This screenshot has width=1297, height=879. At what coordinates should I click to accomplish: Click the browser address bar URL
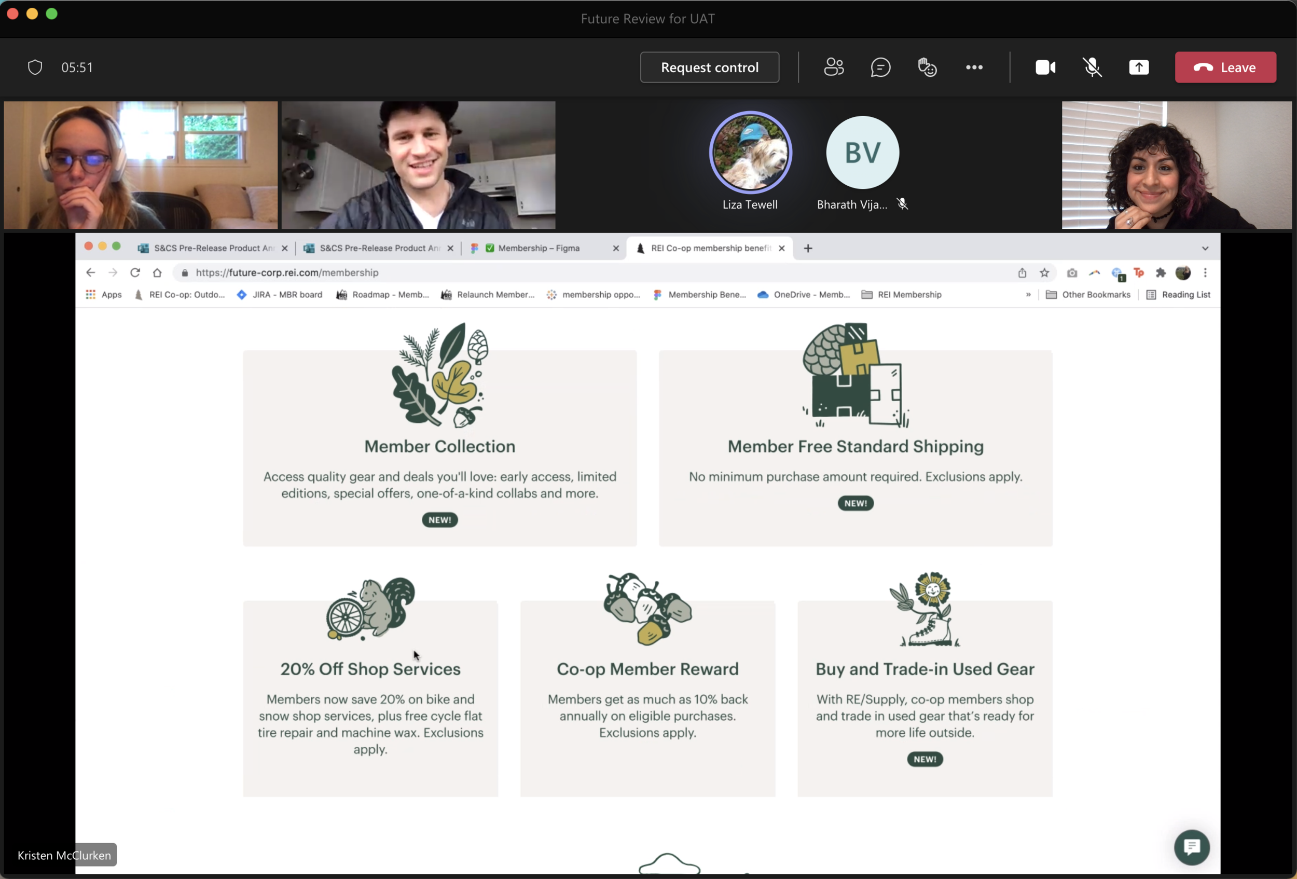(287, 273)
